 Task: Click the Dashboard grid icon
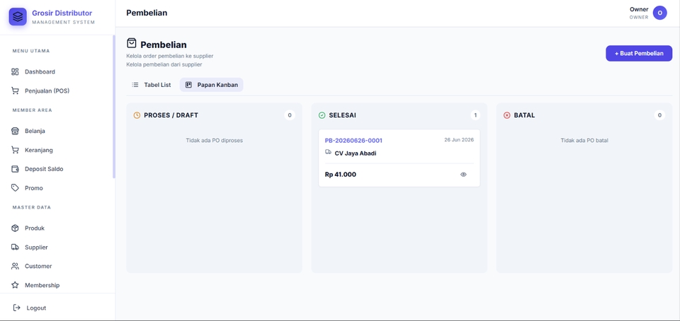[15, 72]
